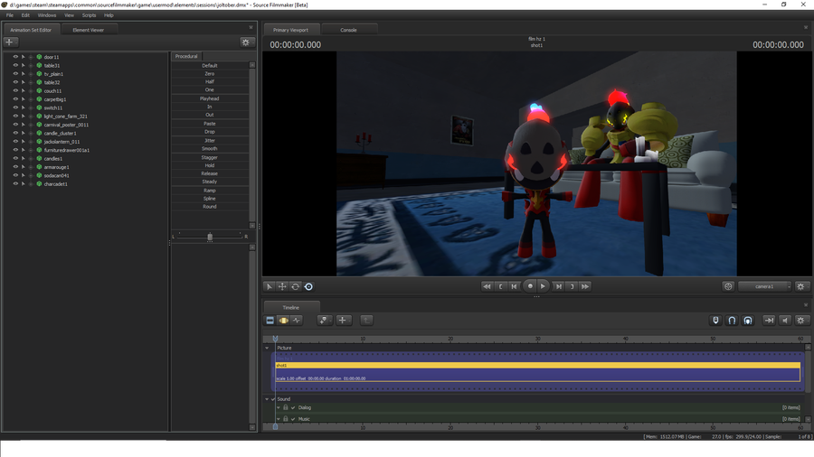Toggle visibility of table31
This screenshot has height=457, width=814.
coord(15,65)
